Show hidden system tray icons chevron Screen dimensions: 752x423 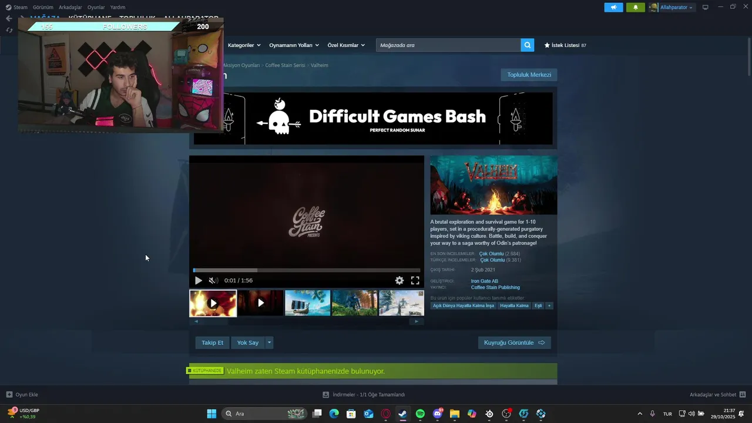pyautogui.click(x=640, y=414)
